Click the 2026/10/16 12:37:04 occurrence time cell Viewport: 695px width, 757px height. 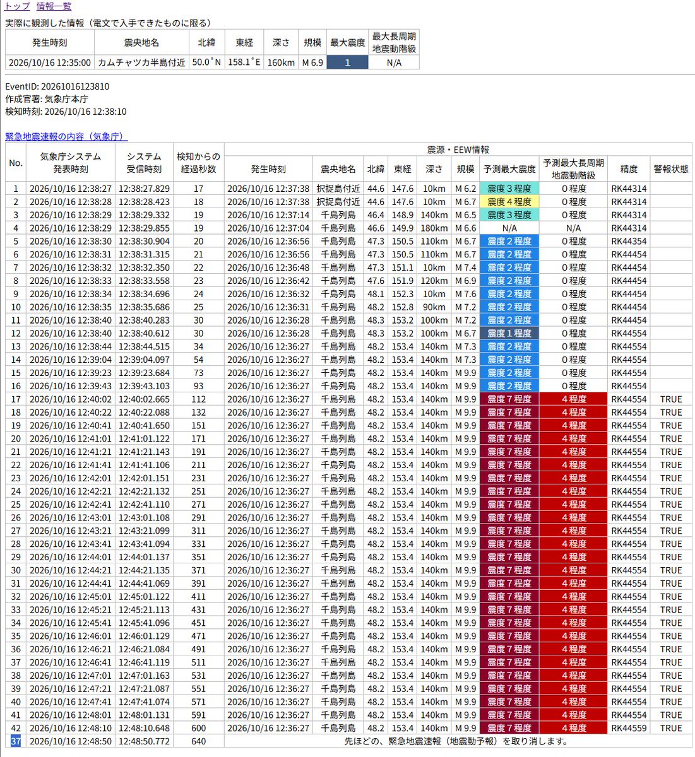pos(268,228)
